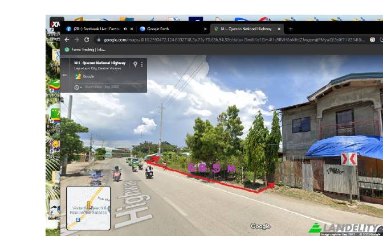The width and height of the screenshot is (383, 236).
Task: Close the M.L. Quezon National Highway tab
Action: click(279, 28)
